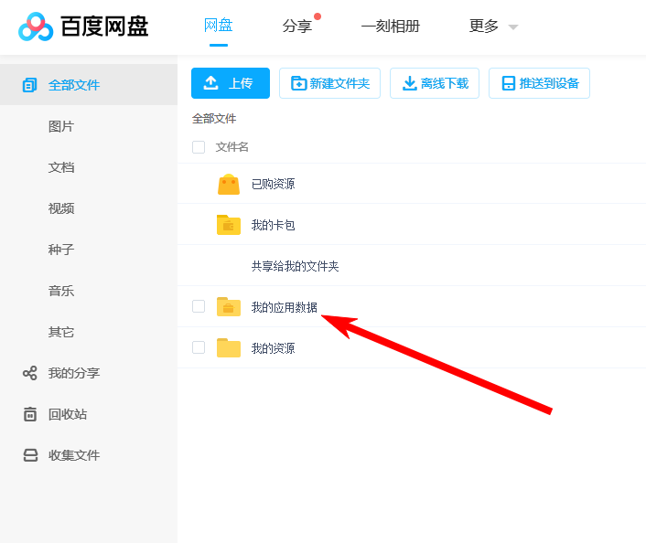Open the 更多 menu

point(484,27)
